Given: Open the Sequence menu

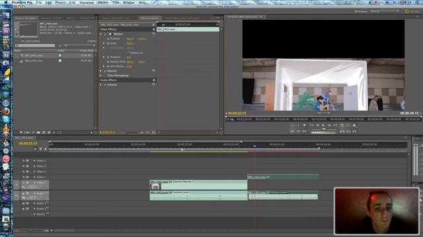Looking at the screenshot, I should click(x=87, y=3).
